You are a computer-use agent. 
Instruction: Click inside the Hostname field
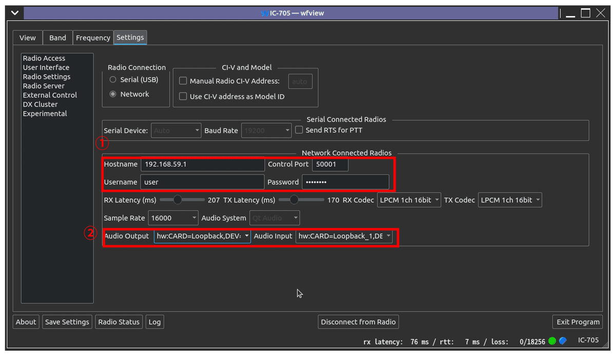click(202, 164)
